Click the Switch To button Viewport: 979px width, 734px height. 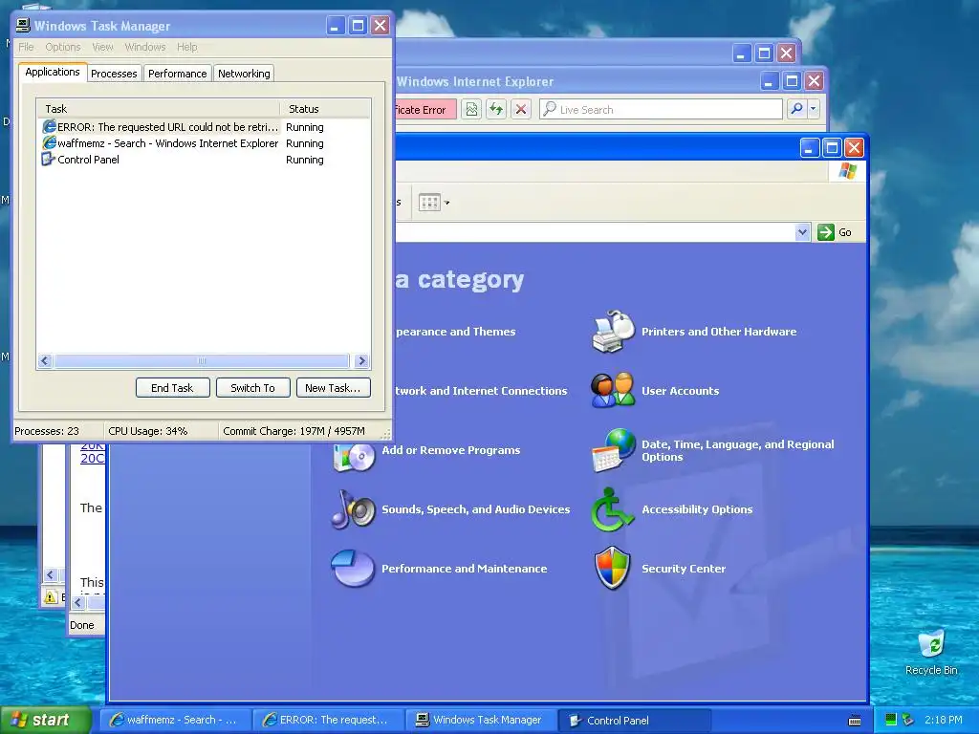point(252,388)
